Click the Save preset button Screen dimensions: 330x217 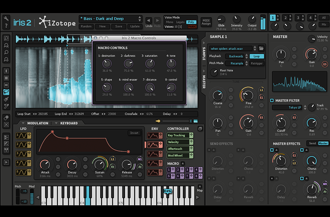(x=119, y=26)
